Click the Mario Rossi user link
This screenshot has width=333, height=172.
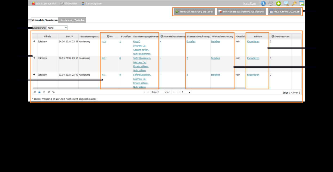point(250,3)
